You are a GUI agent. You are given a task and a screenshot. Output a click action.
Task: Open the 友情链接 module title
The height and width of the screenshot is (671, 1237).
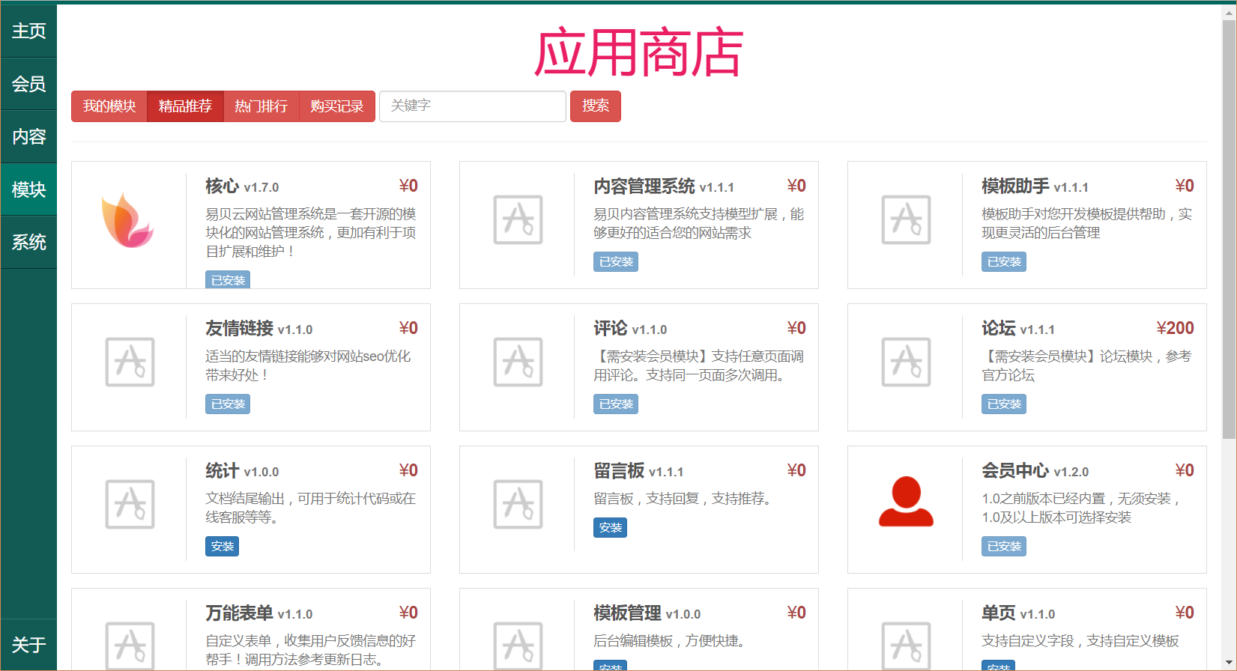[x=240, y=328]
